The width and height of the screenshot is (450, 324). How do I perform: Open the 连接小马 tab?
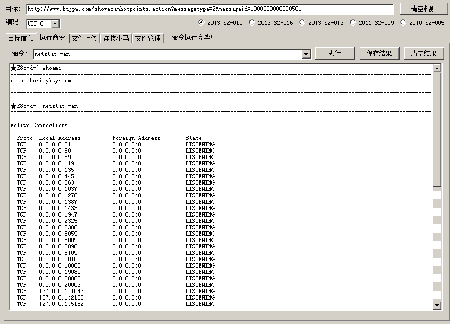tap(116, 38)
